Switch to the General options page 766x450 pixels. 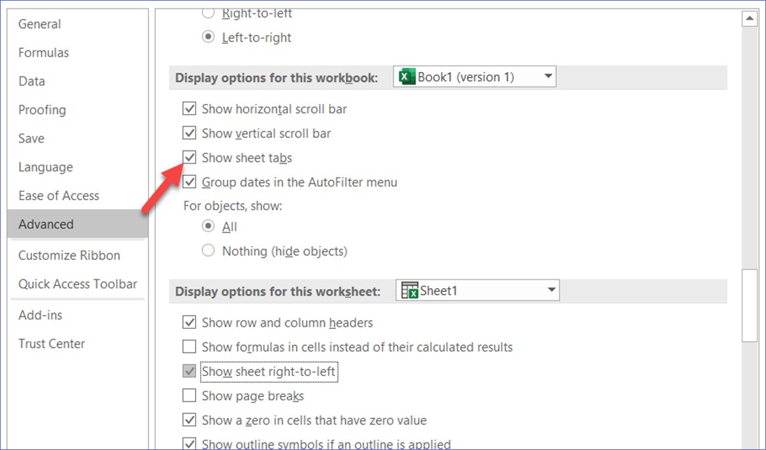[x=39, y=24]
